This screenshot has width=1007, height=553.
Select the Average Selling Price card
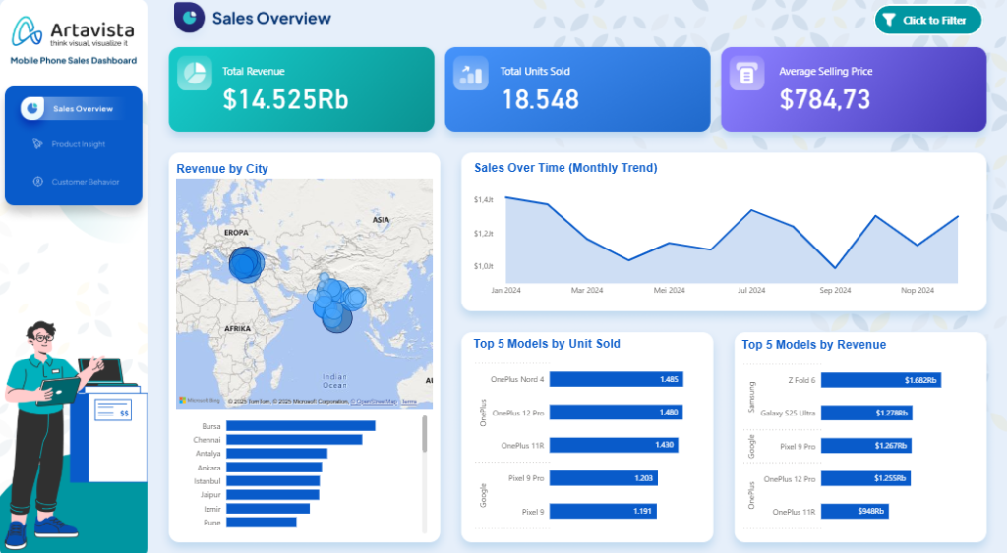click(854, 89)
